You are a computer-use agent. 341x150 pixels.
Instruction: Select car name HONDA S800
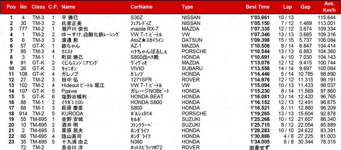(147, 102)
